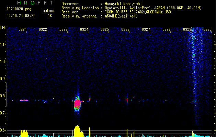Click observer name Masayuki Kobayashi
216x137 pixels.
tap(123, 4)
